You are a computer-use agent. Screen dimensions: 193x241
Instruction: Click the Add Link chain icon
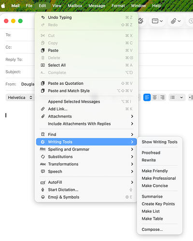[43, 109]
